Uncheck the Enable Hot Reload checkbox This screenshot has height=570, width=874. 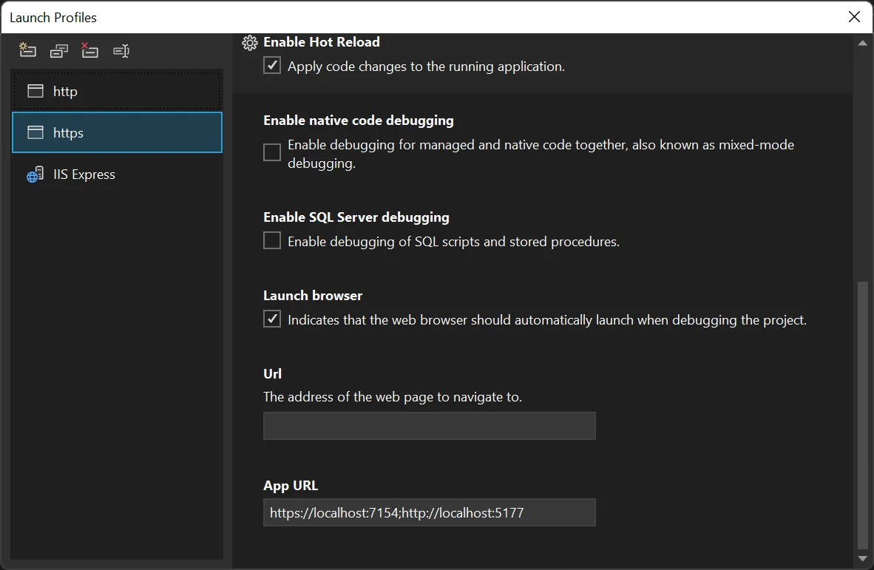pos(272,66)
